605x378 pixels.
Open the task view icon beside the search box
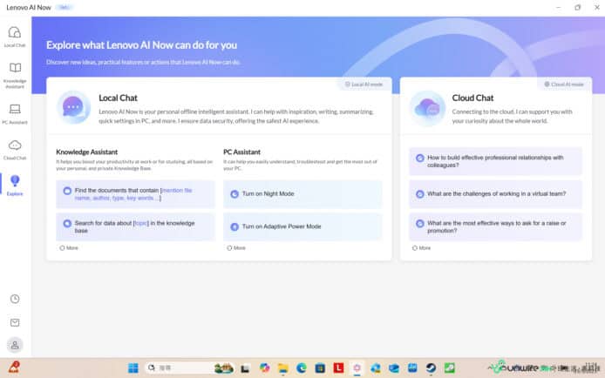[x=245, y=369]
